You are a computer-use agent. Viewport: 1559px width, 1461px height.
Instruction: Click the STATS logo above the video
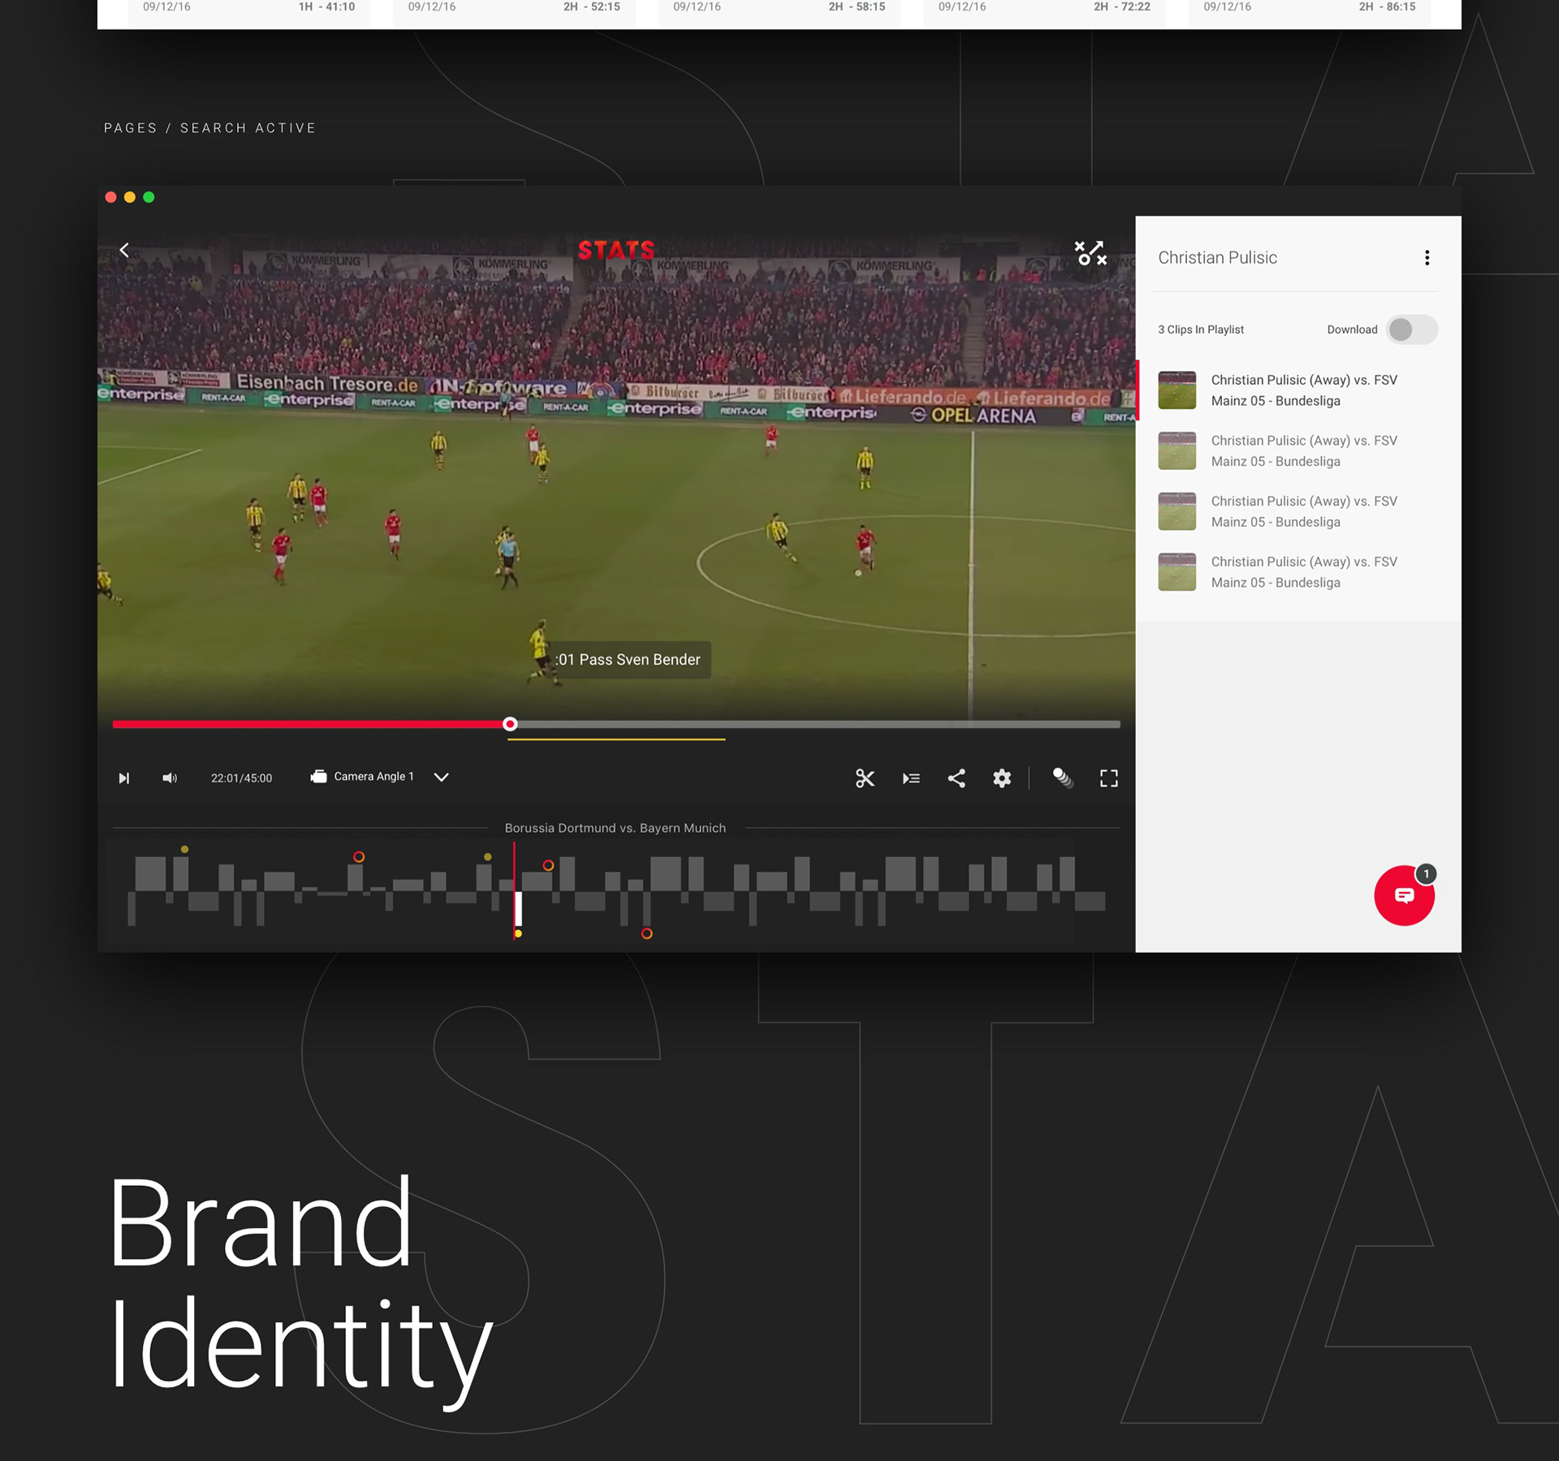click(615, 251)
